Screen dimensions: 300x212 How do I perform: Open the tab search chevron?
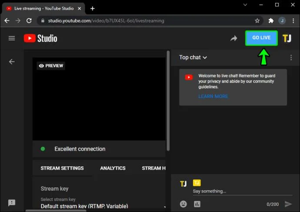click(245, 5)
